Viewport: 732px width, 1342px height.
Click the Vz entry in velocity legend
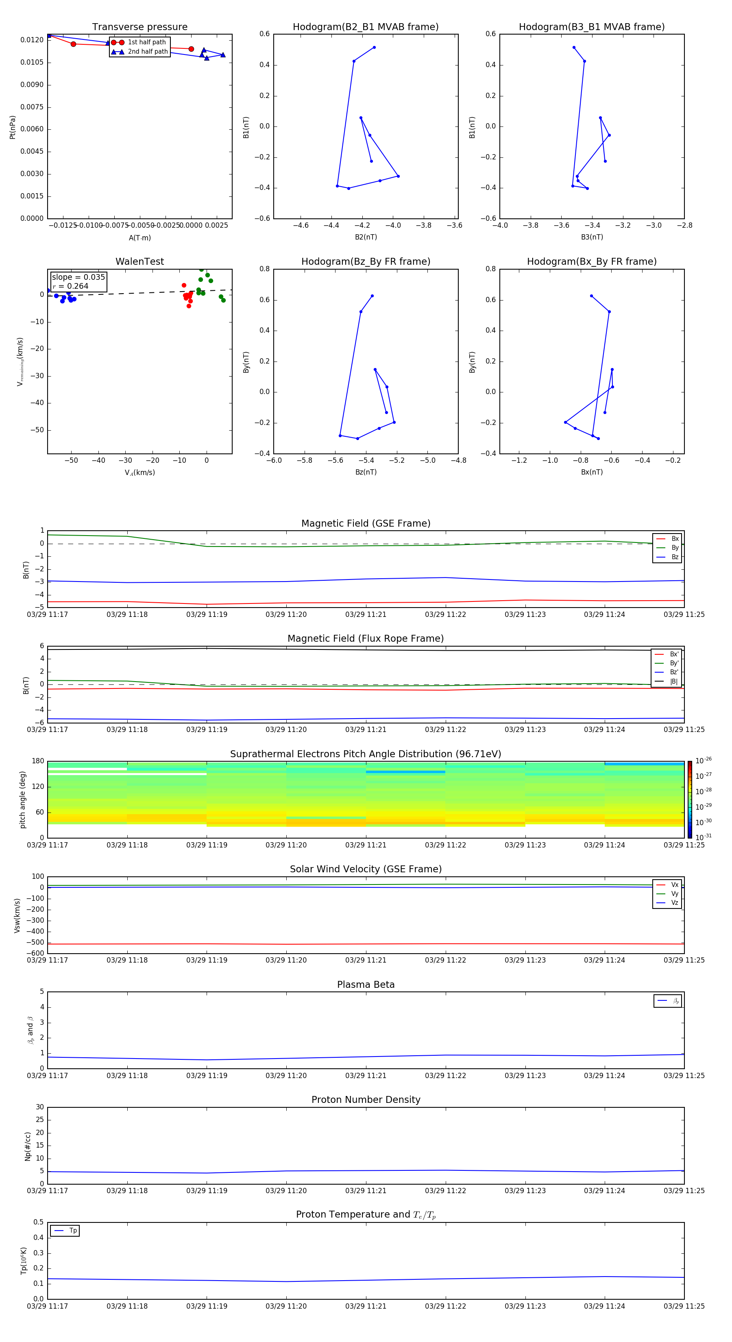[x=667, y=902]
